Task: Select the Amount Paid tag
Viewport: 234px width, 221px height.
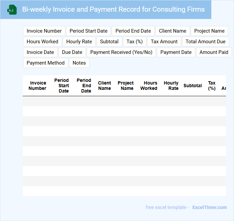Action: (x=214, y=52)
